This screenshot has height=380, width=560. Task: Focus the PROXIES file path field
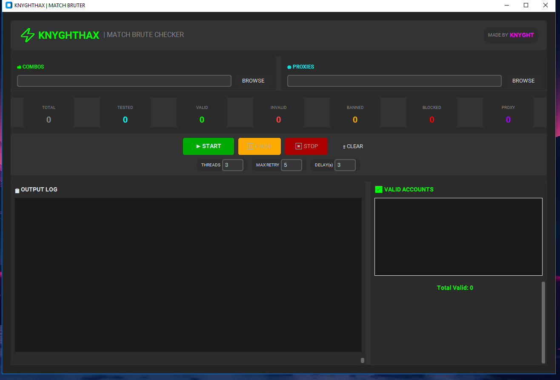[x=394, y=81]
